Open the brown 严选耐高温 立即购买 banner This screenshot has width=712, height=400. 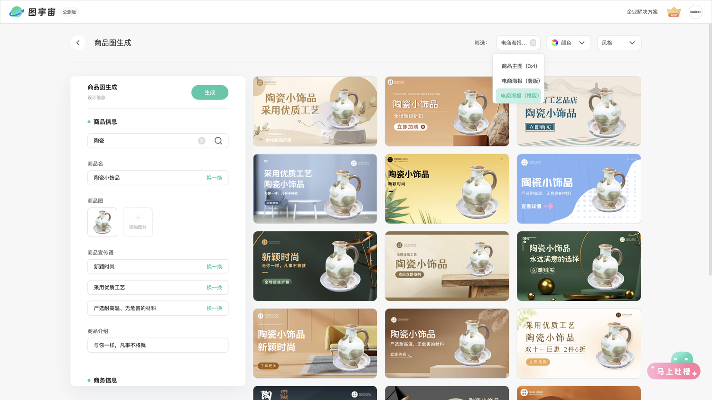tap(447, 344)
